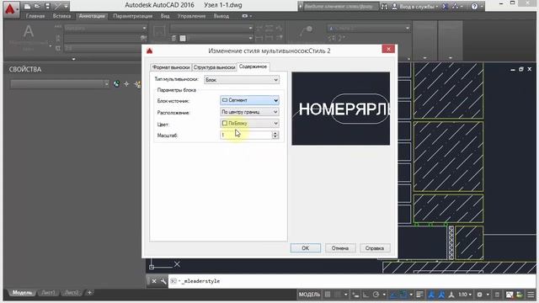Screen dimensions: 539x303
Task: Click the command line wrench customize icon
Action: (163, 281)
